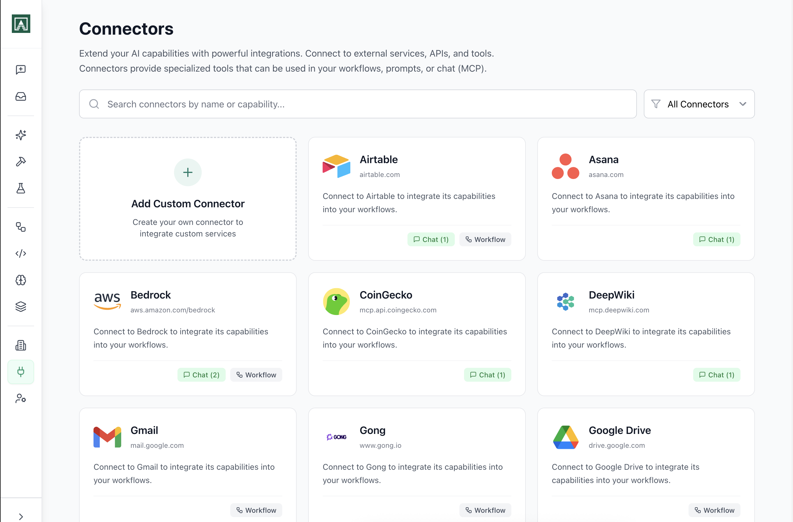Screen dimensions: 793x522
Task: Open the workflow nodes icon in sidebar
Action: [21, 227]
